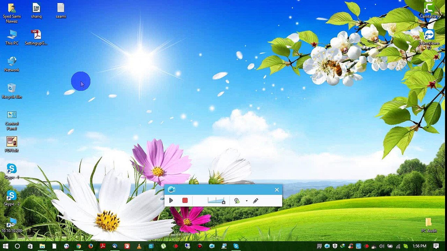447x251 pixels.
Task: Select the Network desktop icon
Action: tap(12, 64)
